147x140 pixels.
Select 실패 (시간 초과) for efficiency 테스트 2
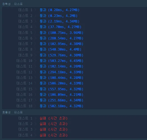tap(54, 124)
